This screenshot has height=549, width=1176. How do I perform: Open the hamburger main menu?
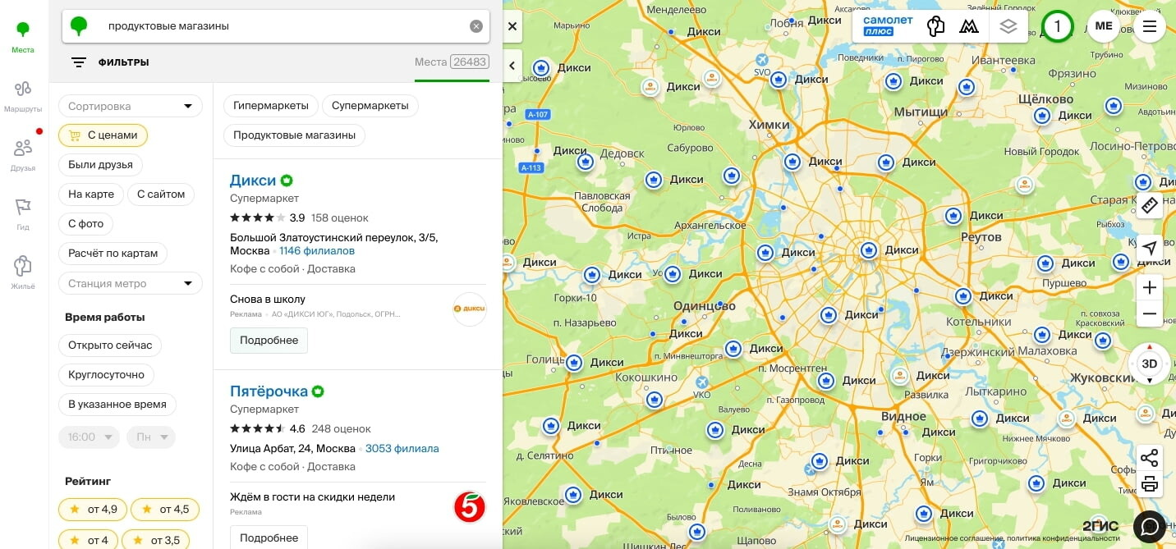tap(1149, 26)
